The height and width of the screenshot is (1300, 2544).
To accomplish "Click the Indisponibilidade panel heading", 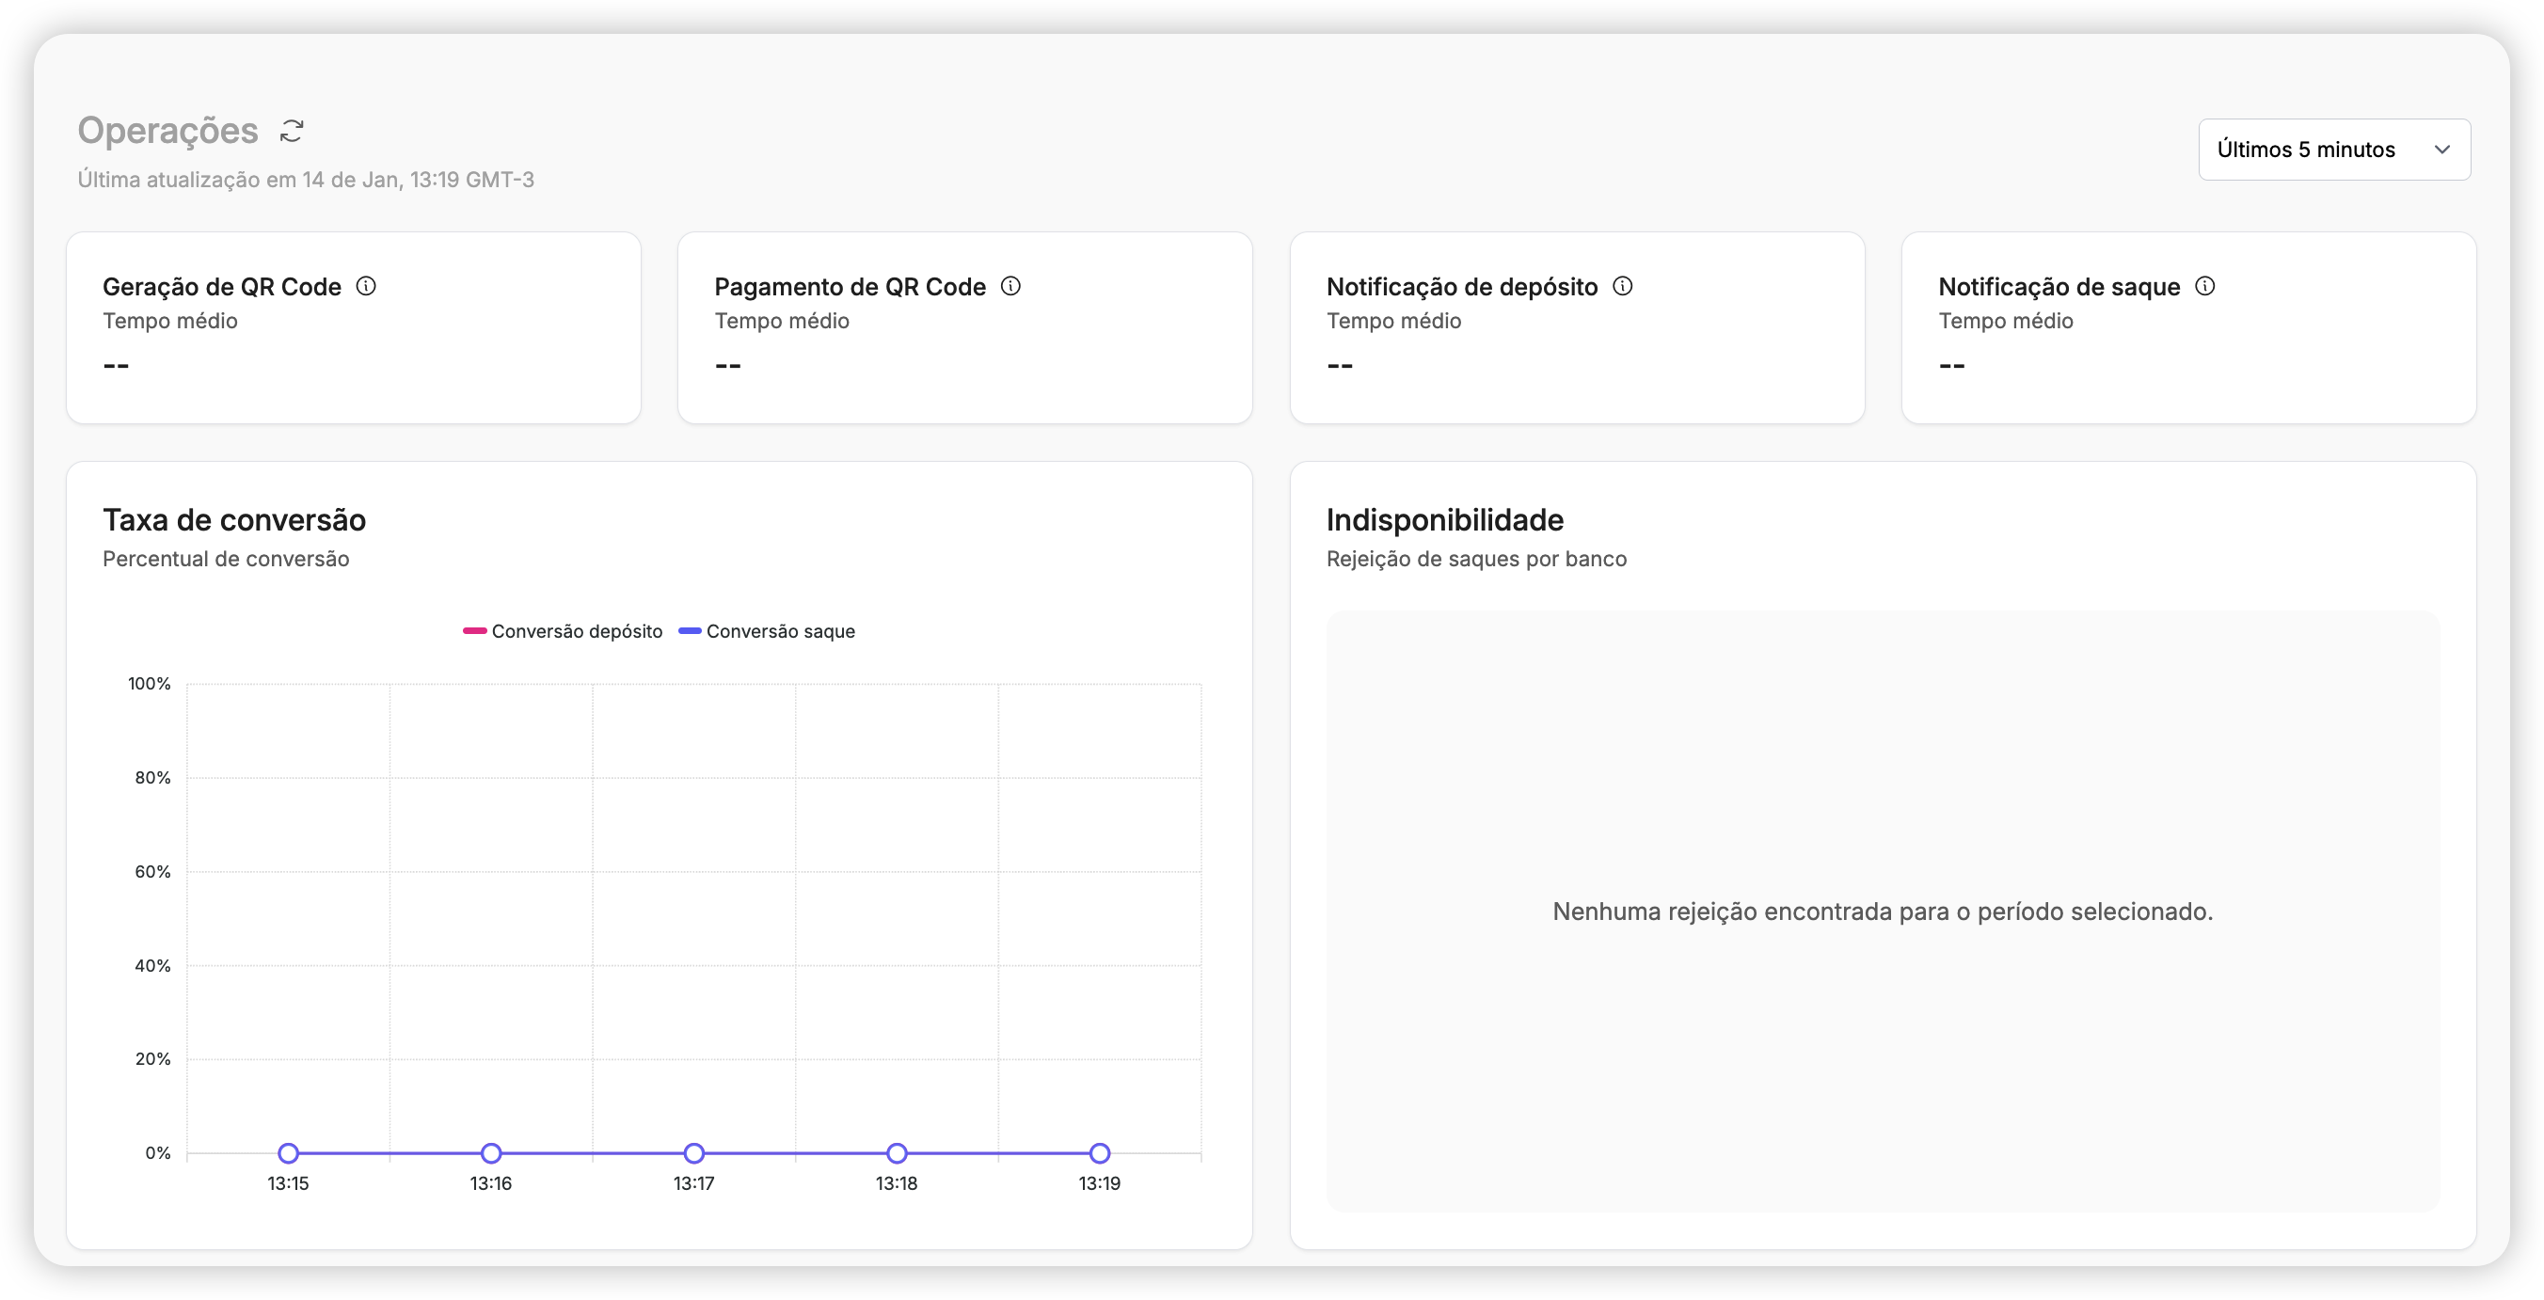I will [x=1445, y=520].
